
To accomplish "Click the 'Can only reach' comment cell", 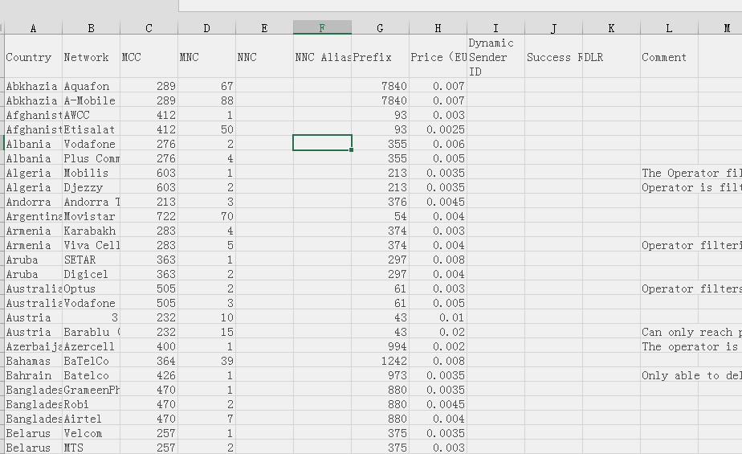I will 691,332.
